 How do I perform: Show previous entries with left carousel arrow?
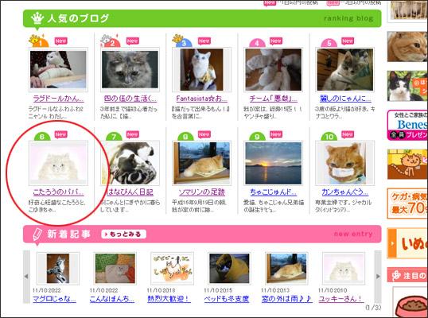pos(26,277)
